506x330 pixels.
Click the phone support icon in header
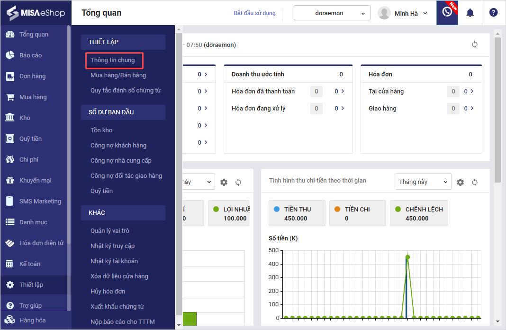coord(447,13)
